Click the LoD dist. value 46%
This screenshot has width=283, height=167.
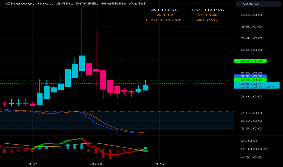pos(207,20)
